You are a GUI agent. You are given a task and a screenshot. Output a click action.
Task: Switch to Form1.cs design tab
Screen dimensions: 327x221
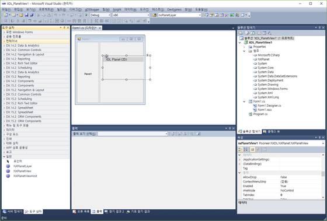pos(84,28)
